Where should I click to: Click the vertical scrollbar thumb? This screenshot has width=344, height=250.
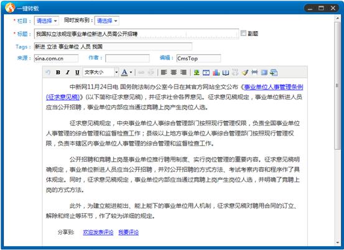pos(337,86)
